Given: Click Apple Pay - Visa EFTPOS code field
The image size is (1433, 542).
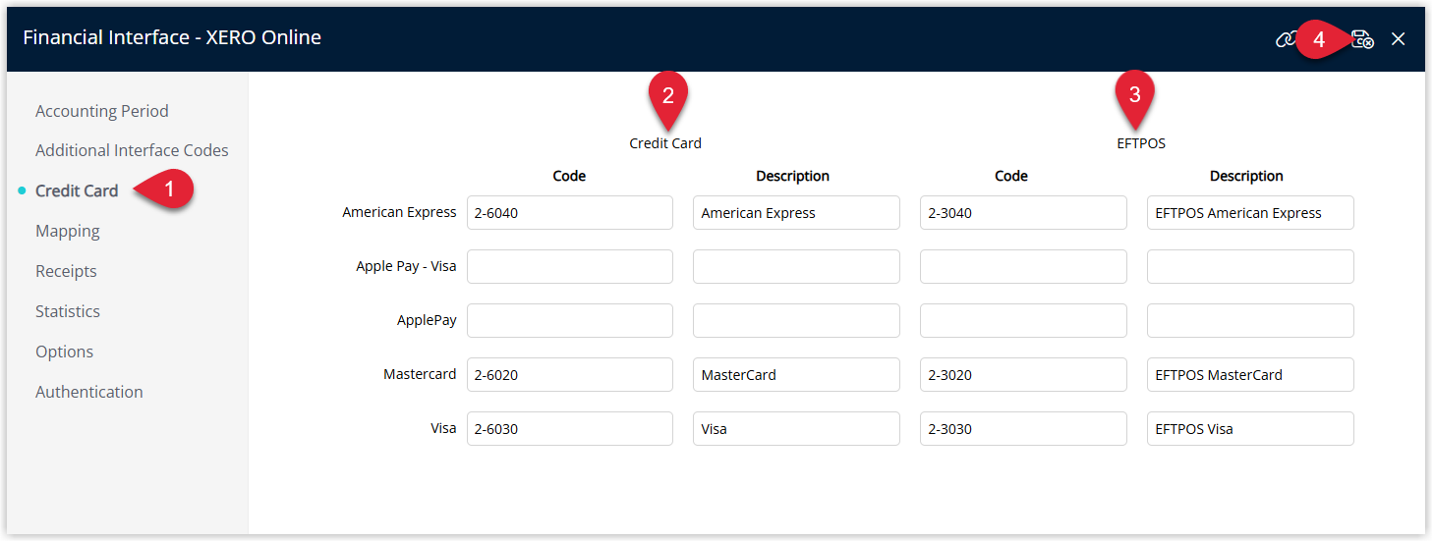Looking at the screenshot, I should tap(1023, 267).
